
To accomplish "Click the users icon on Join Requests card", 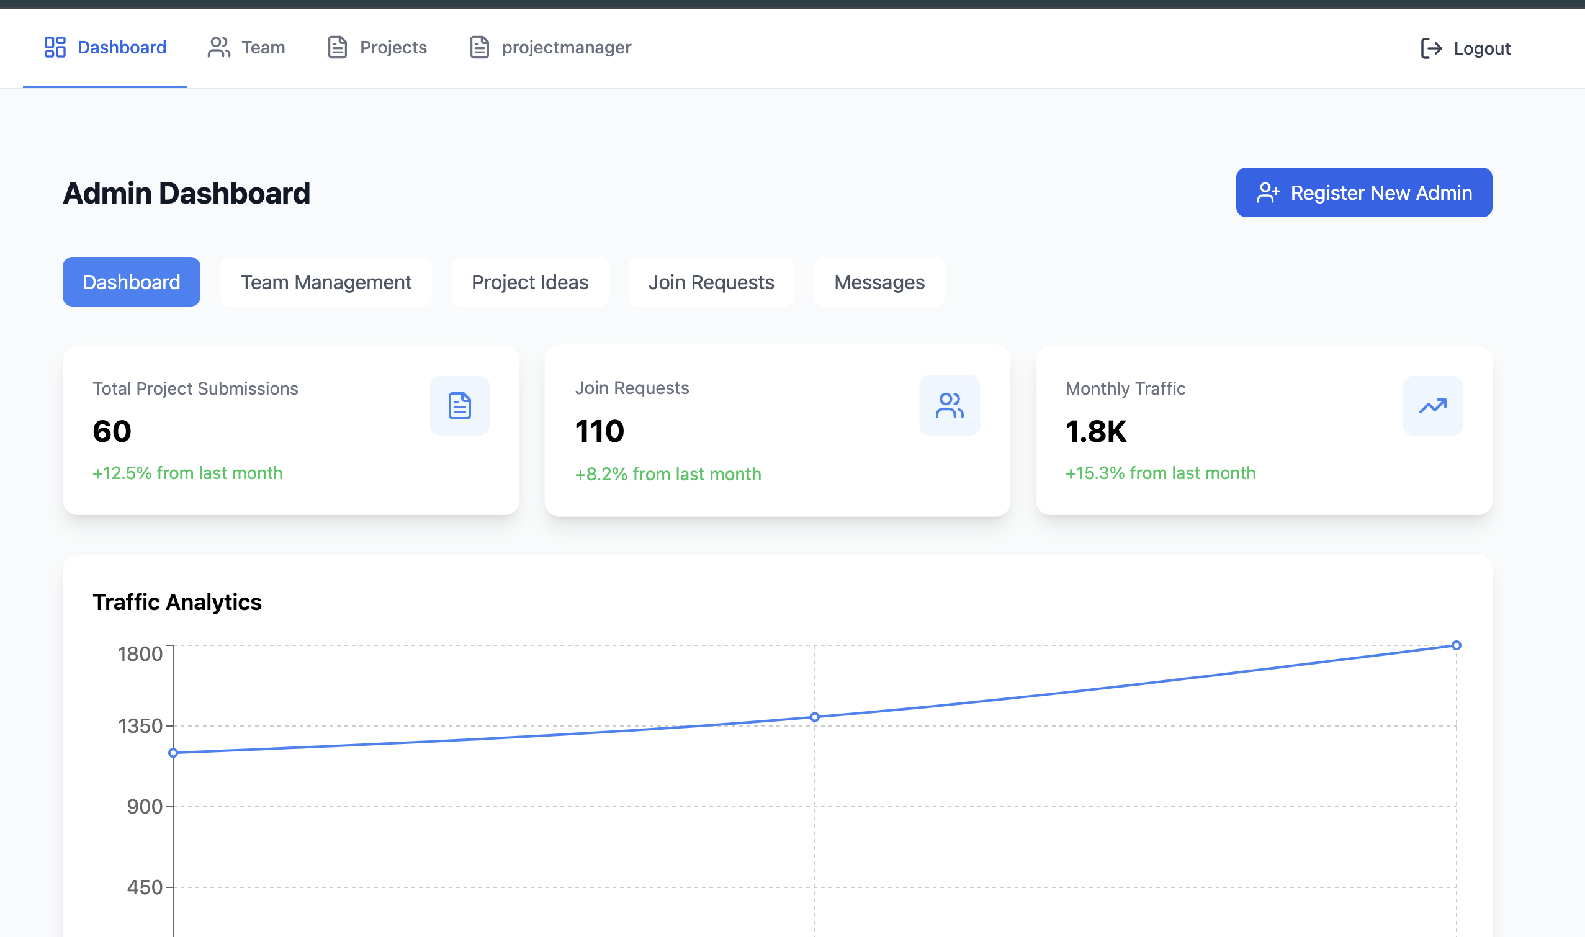I will (950, 405).
